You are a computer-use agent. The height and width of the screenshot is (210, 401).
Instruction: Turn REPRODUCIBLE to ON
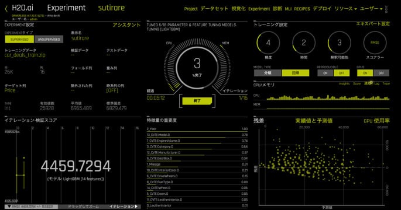325,73
